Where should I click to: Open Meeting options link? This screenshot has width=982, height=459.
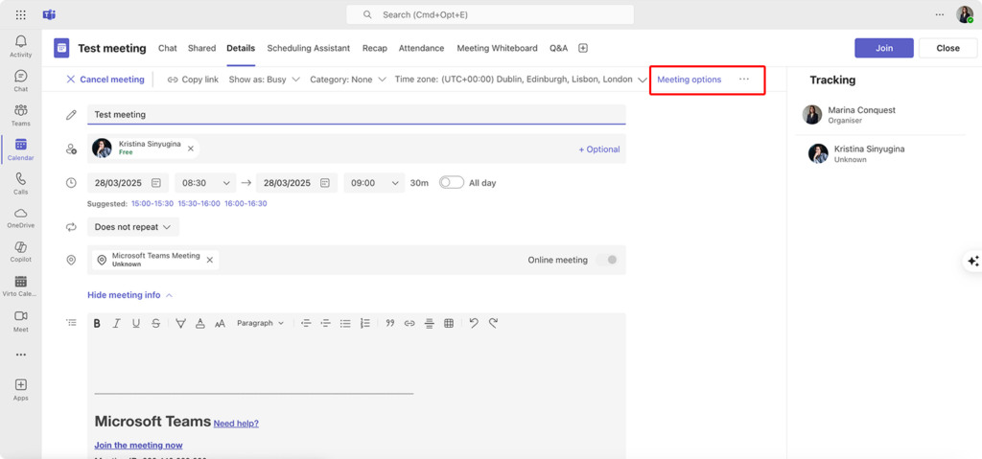pyautogui.click(x=689, y=80)
